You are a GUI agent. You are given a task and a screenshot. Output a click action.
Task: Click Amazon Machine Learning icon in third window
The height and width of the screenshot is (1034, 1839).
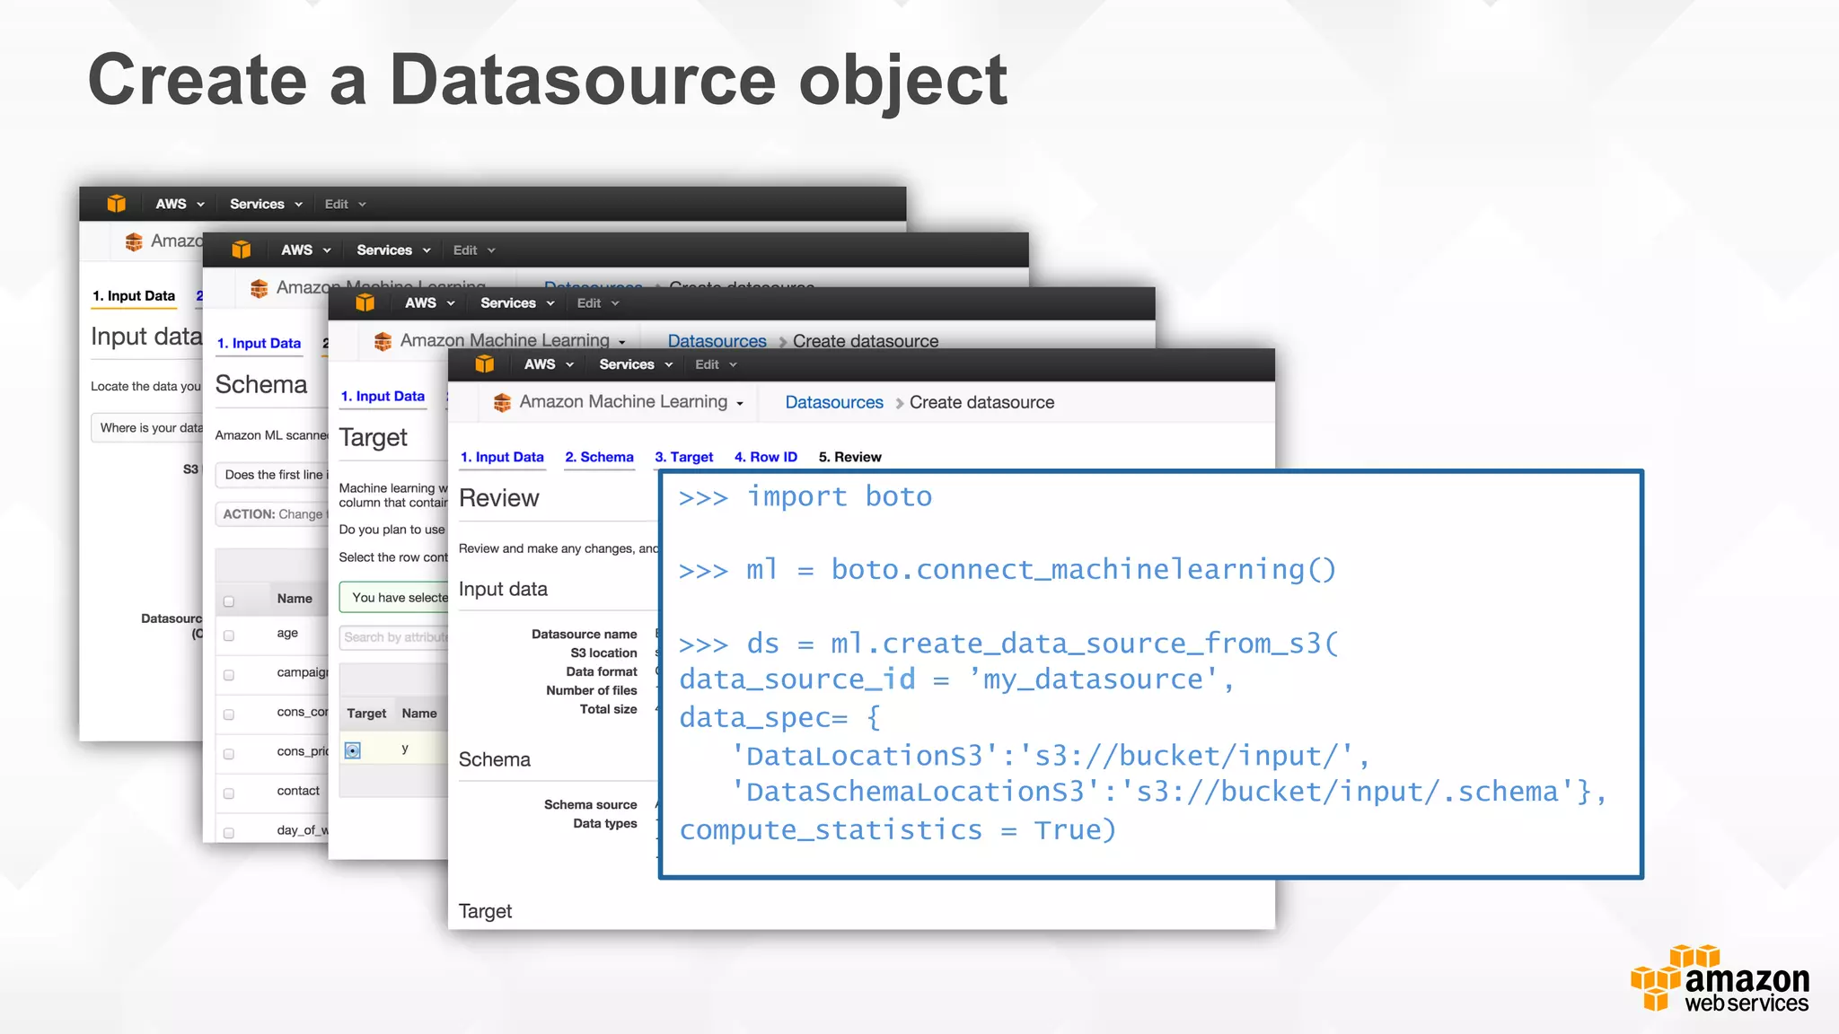[x=383, y=341]
